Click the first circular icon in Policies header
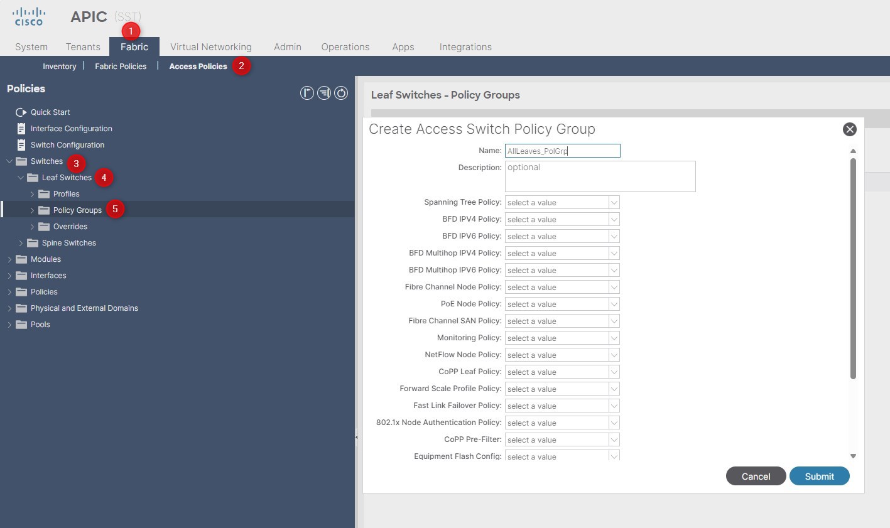This screenshot has height=528, width=890. tap(307, 94)
